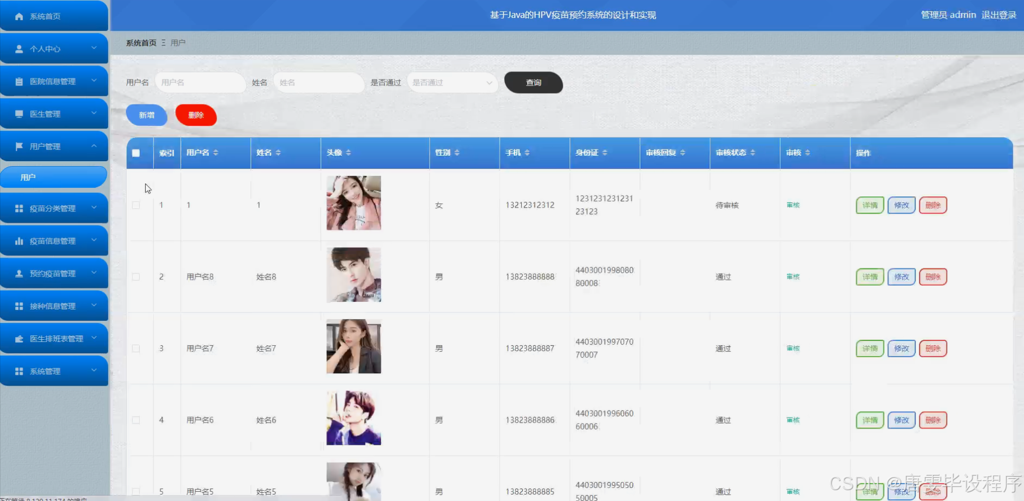Open avatar thumbnail for row 1

pyautogui.click(x=353, y=203)
